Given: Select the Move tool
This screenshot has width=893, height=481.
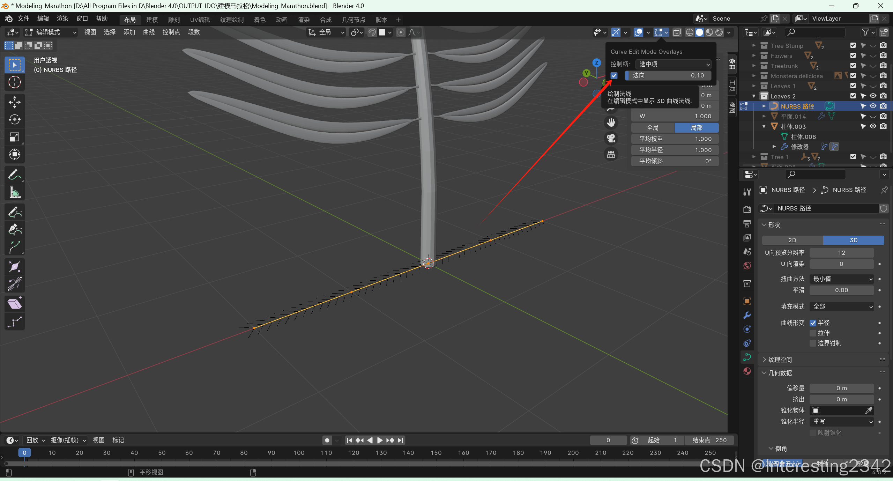Looking at the screenshot, I should coord(14,102).
